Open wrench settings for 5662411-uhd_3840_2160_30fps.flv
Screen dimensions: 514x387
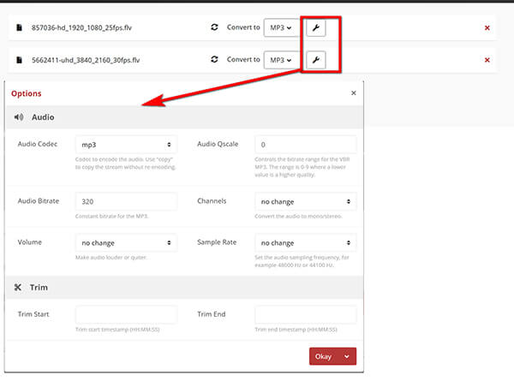315,60
